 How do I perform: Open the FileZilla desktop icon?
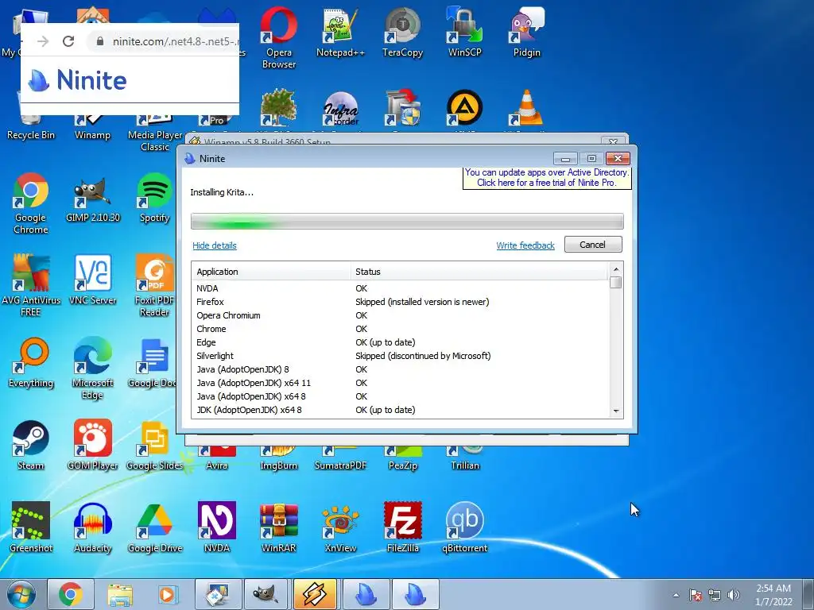pos(403,527)
